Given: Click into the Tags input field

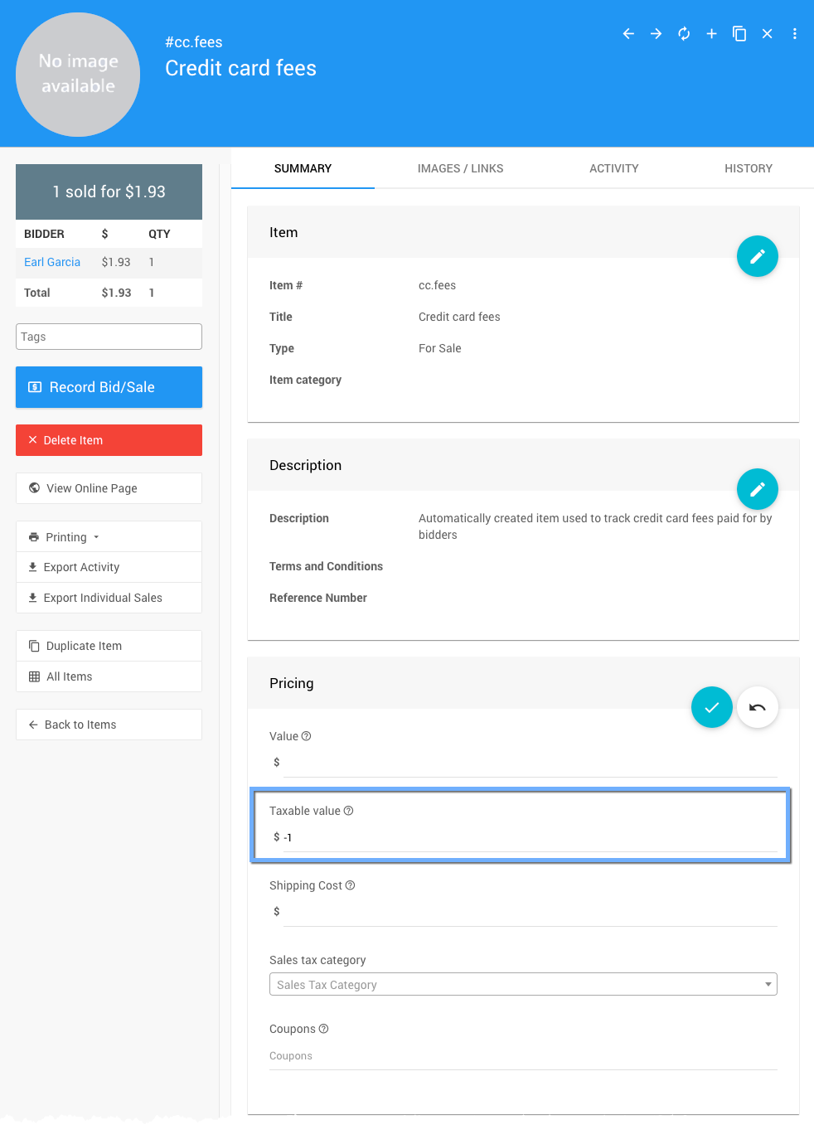Looking at the screenshot, I should pyautogui.click(x=109, y=337).
